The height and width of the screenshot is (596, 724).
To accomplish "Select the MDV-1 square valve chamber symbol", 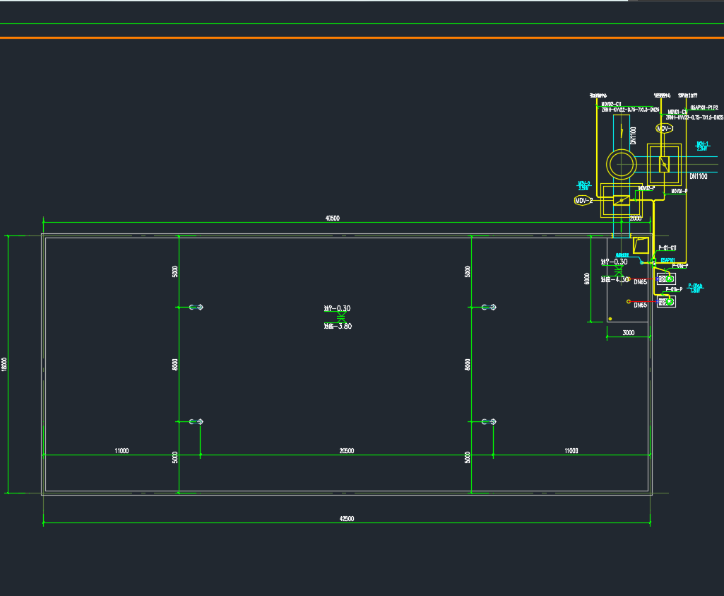I will point(664,165).
